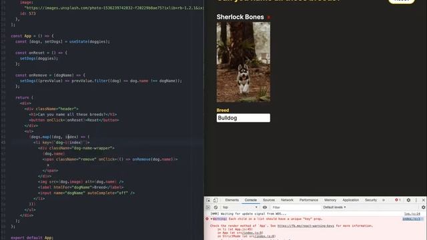
Task: Clear the console with the clear icon
Action: pos(216,207)
